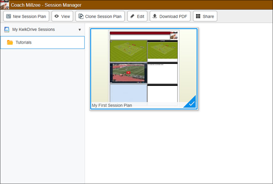Click the top-right soccer pitch diagram preview
This screenshot has width=273, height=184.
click(x=162, y=50)
